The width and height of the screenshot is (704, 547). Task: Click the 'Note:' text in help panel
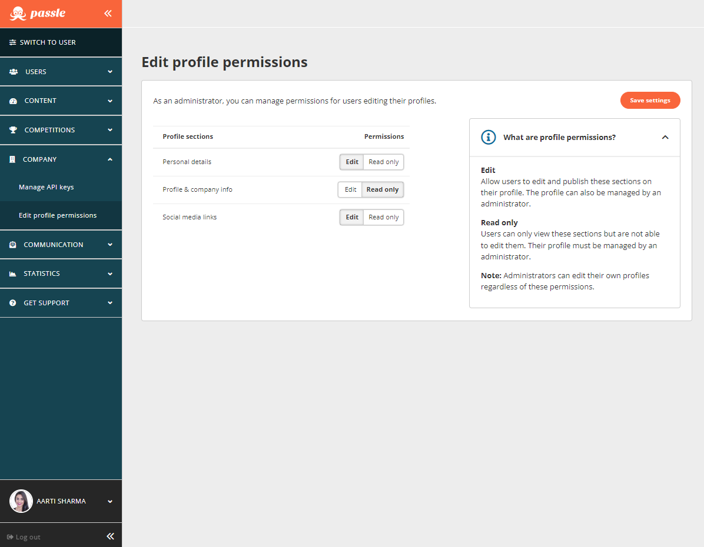pyautogui.click(x=491, y=275)
